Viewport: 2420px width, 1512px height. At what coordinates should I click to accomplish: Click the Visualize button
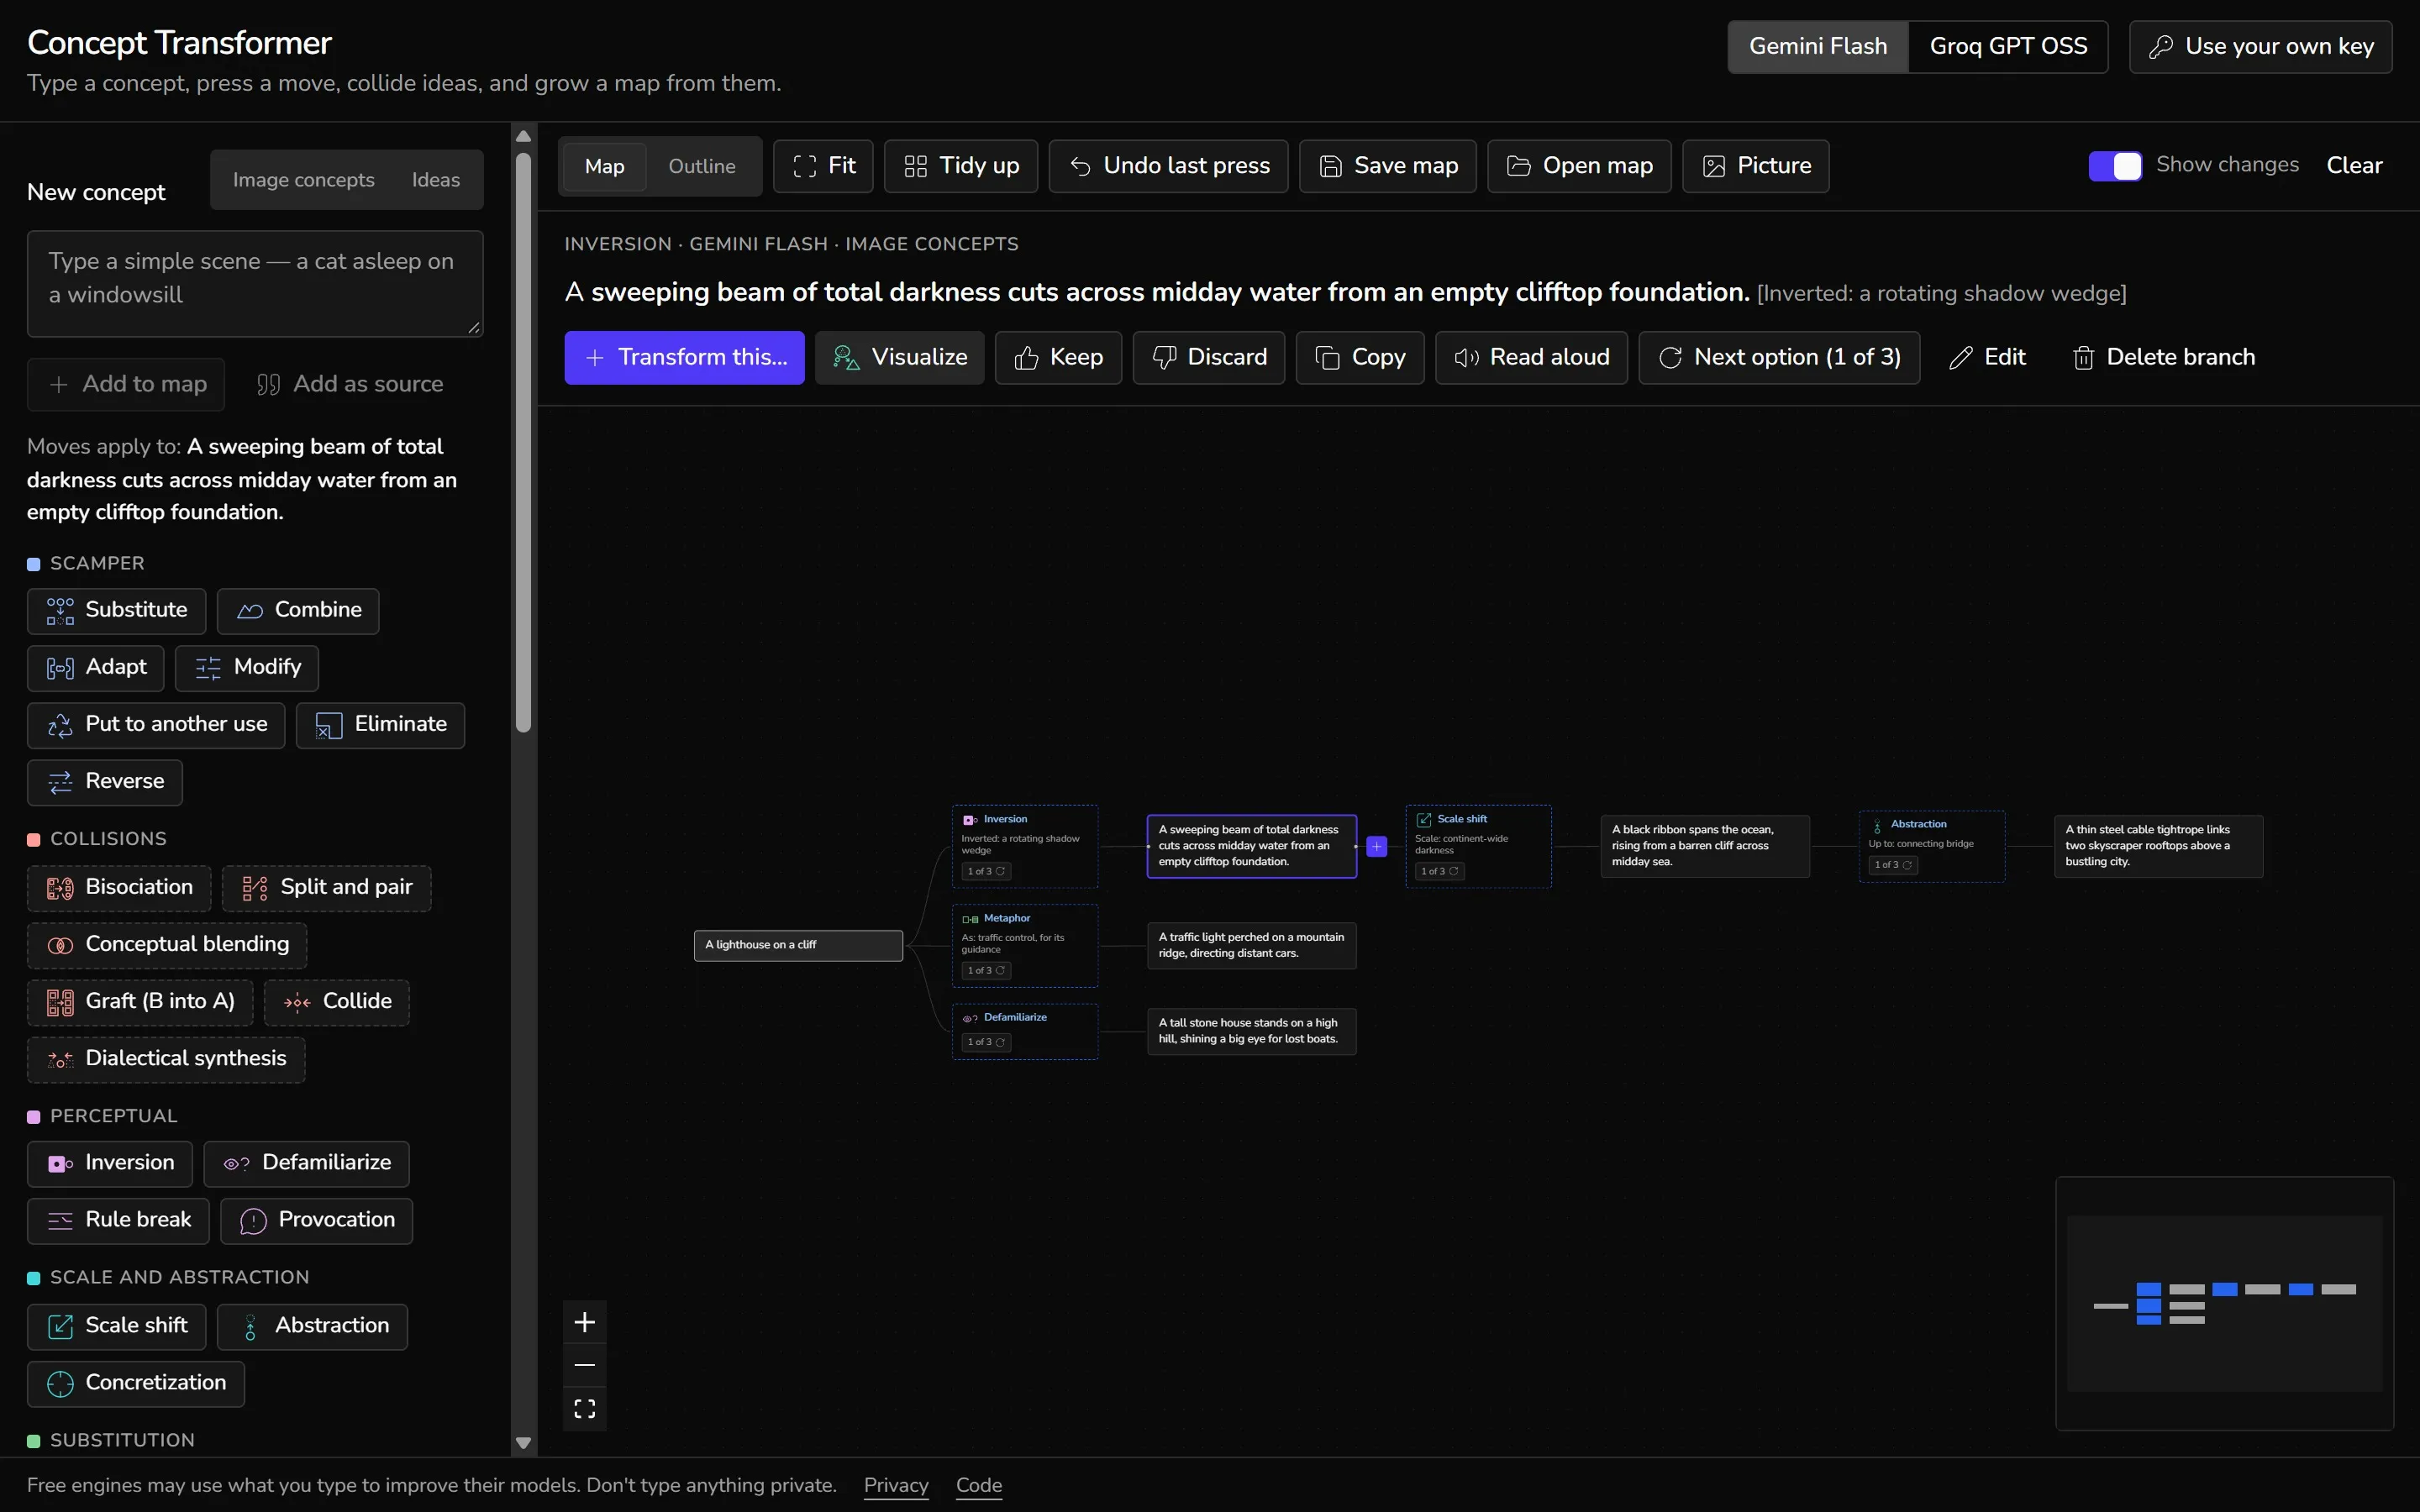[899, 357]
